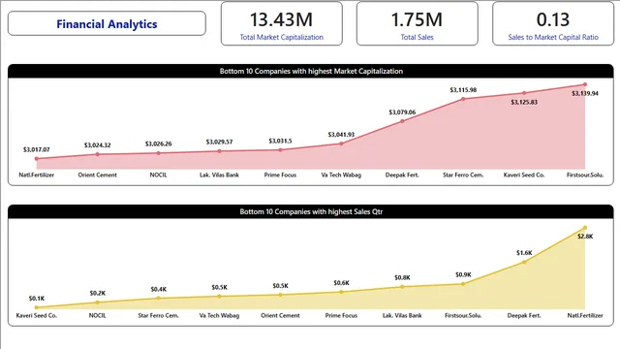Click the $3,031.5 data label

(x=280, y=141)
